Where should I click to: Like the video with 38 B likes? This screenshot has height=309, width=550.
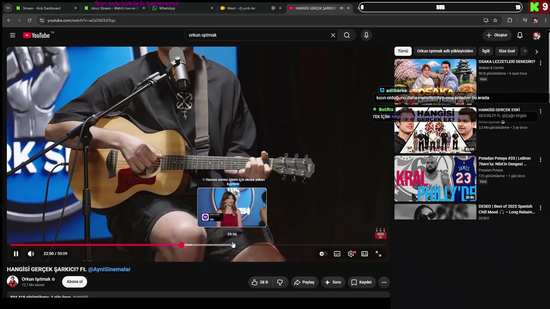click(x=260, y=282)
